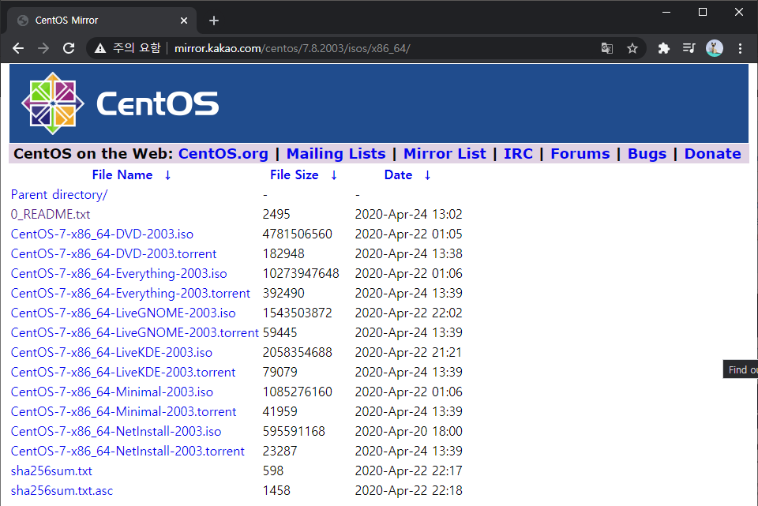The height and width of the screenshot is (506, 758).
Task: Click the address bar URL
Action: [292, 48]
